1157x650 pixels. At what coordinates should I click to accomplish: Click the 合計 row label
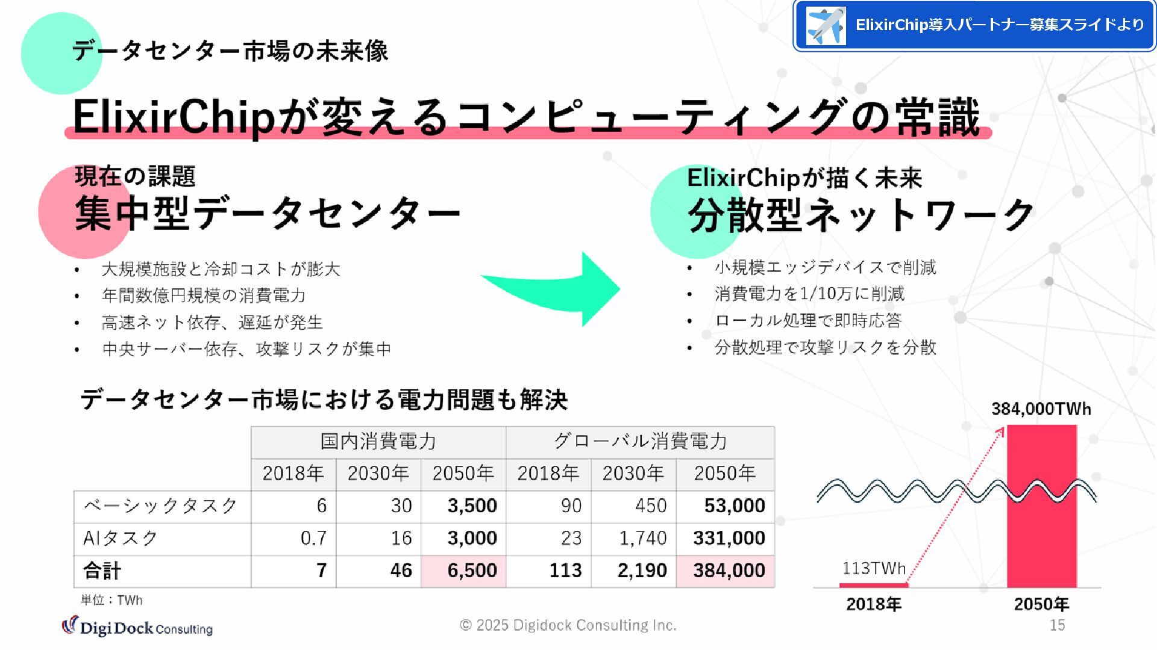point(102,571)
